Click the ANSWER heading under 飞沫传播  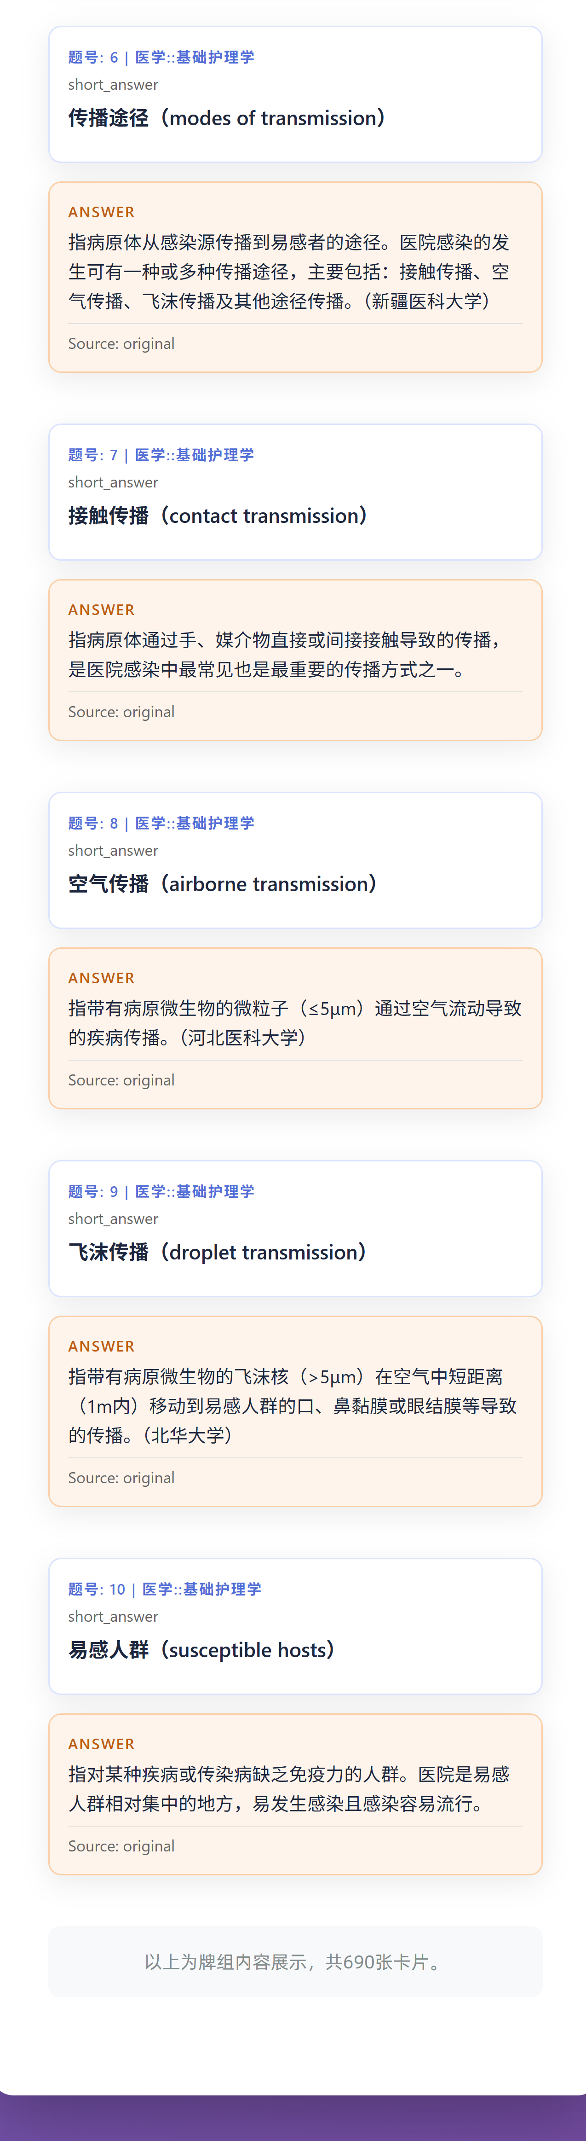point(101,1346)
